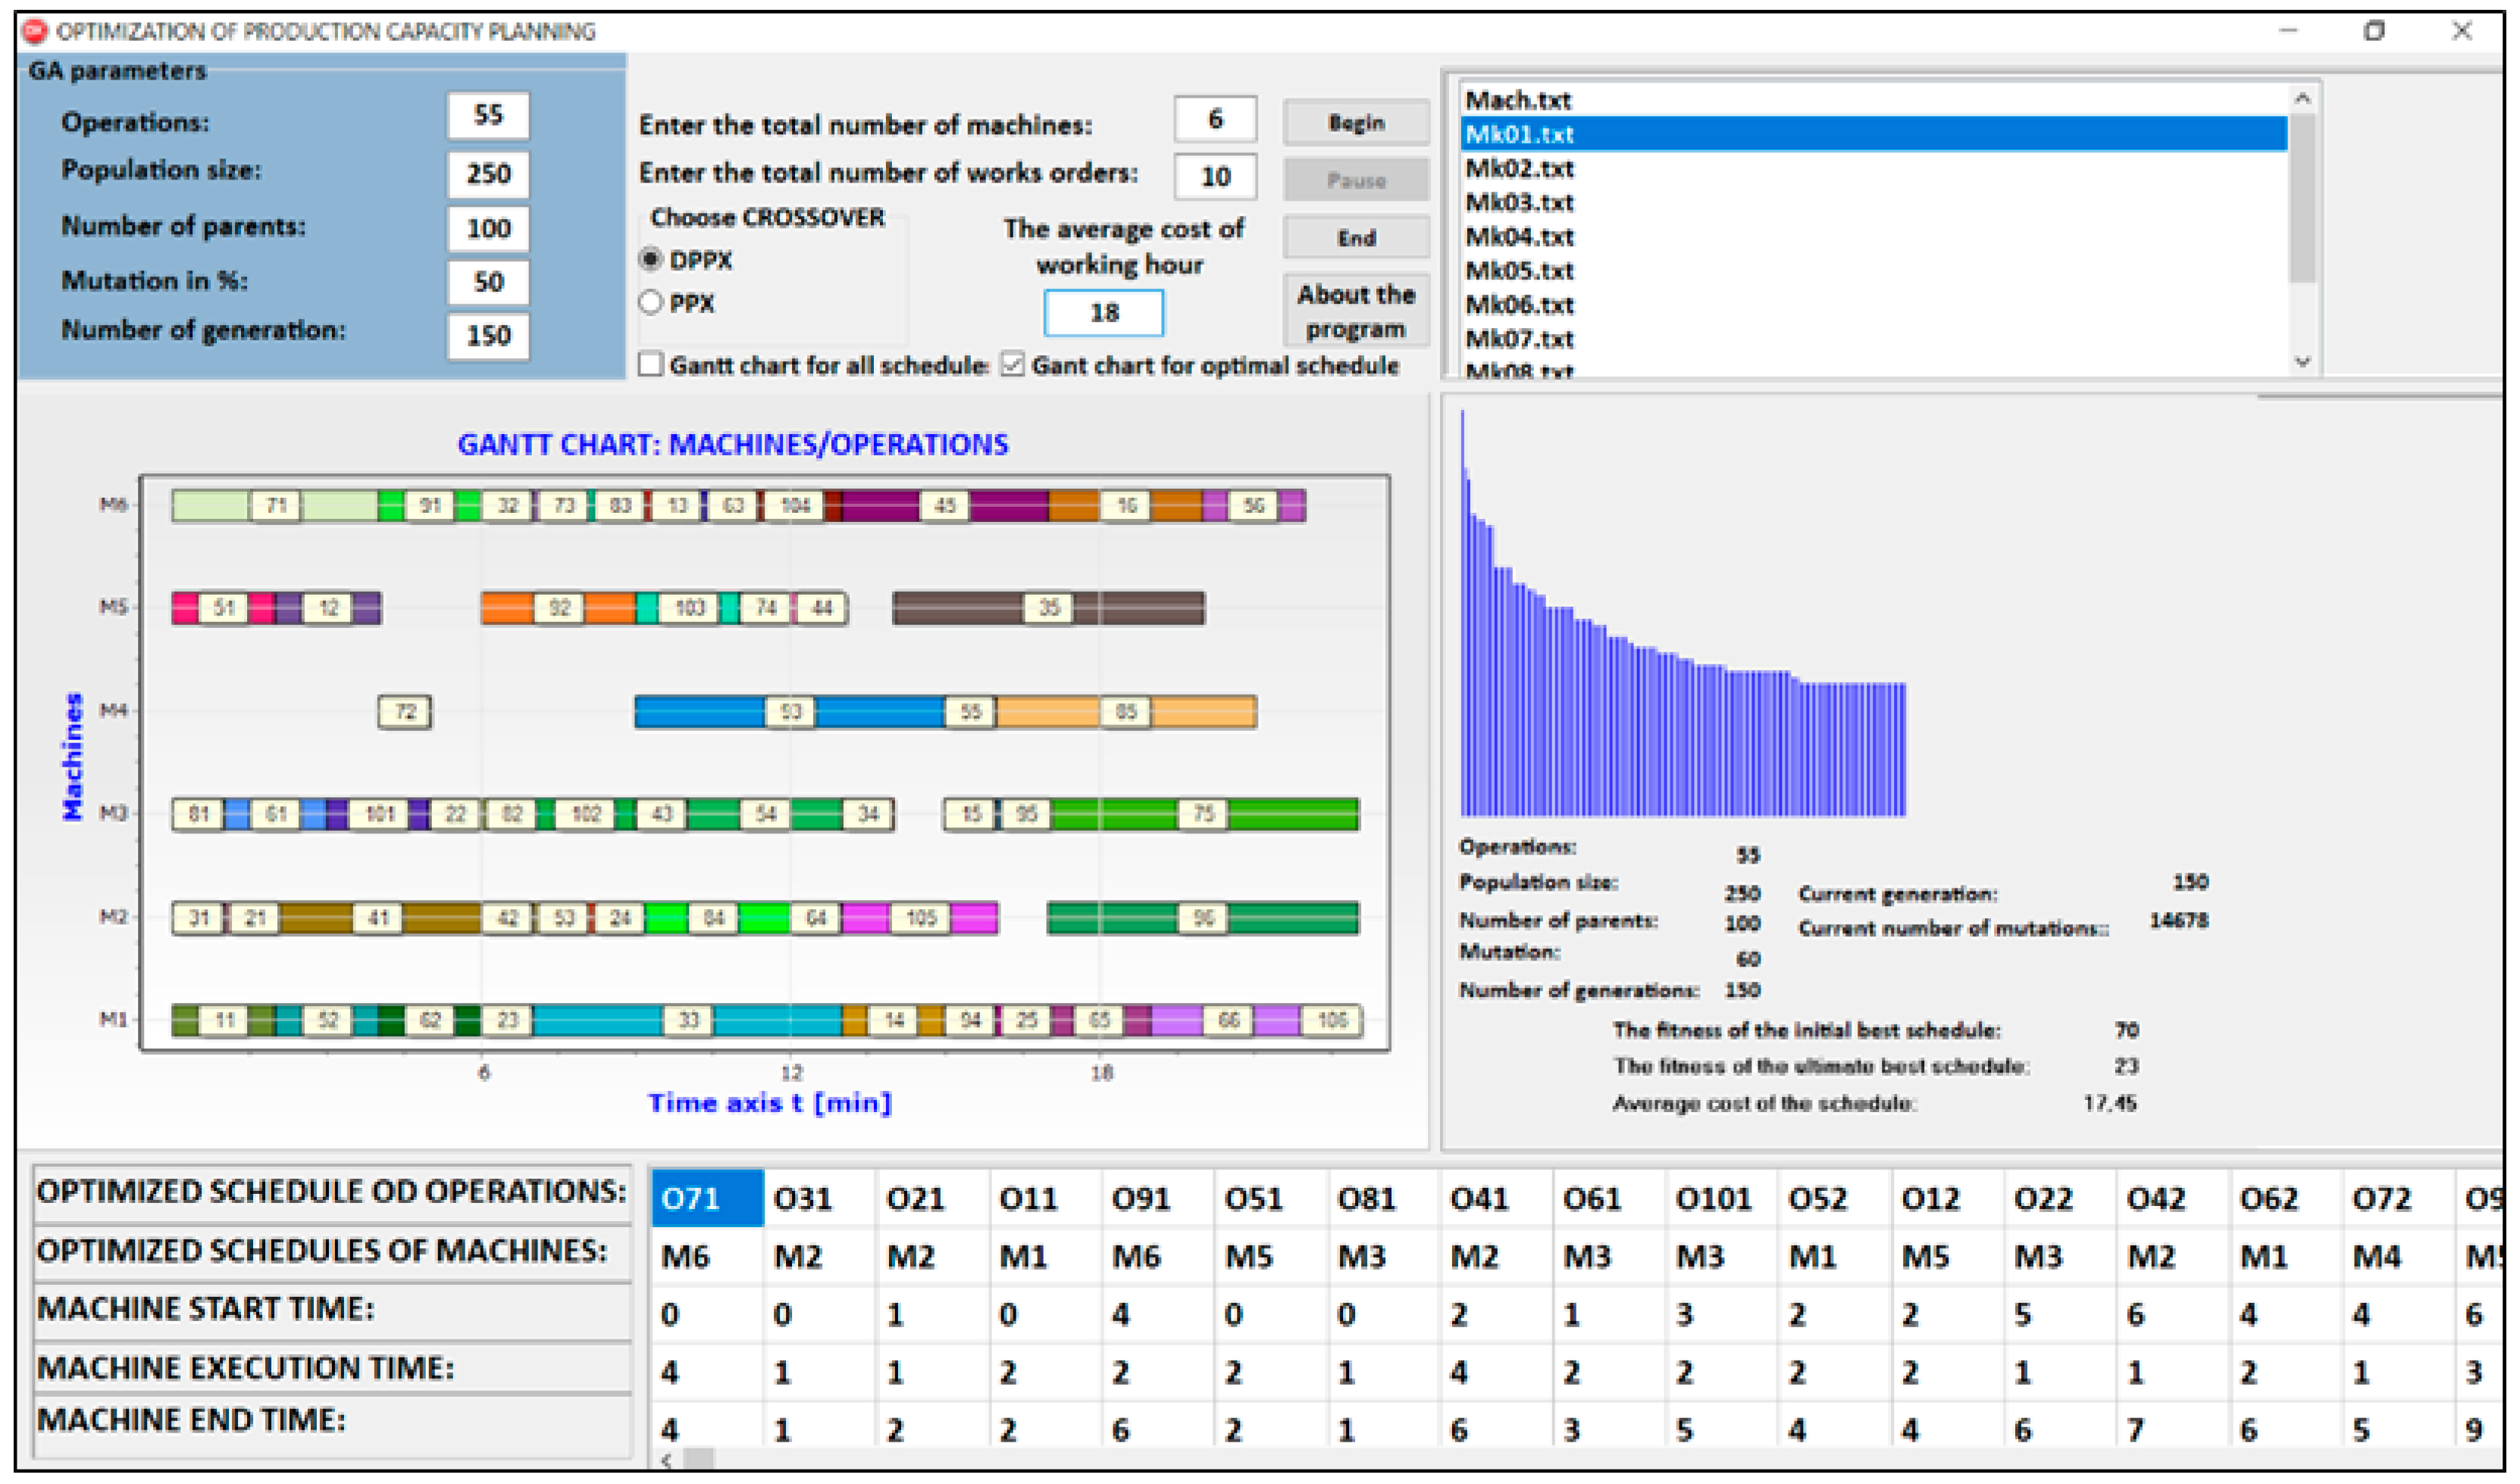Edit the Operations parameter field showing 55
2520x1484 pixels.
coord(488,116)
